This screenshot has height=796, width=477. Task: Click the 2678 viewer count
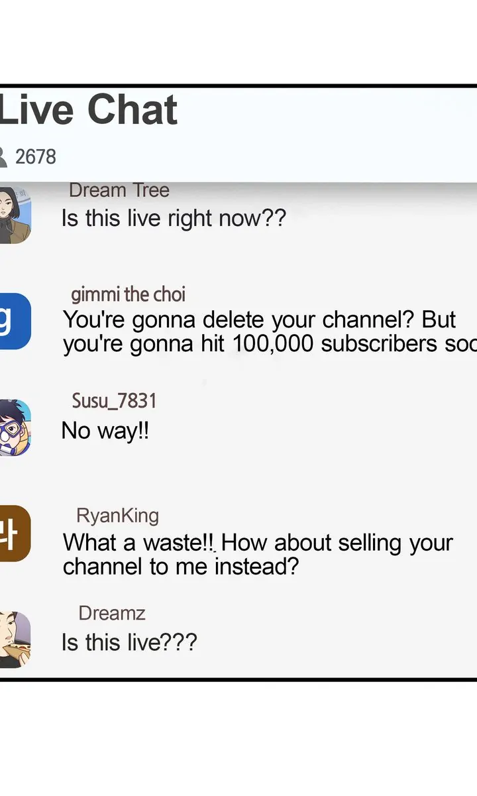pyautogui.click(x=36, y=157)
